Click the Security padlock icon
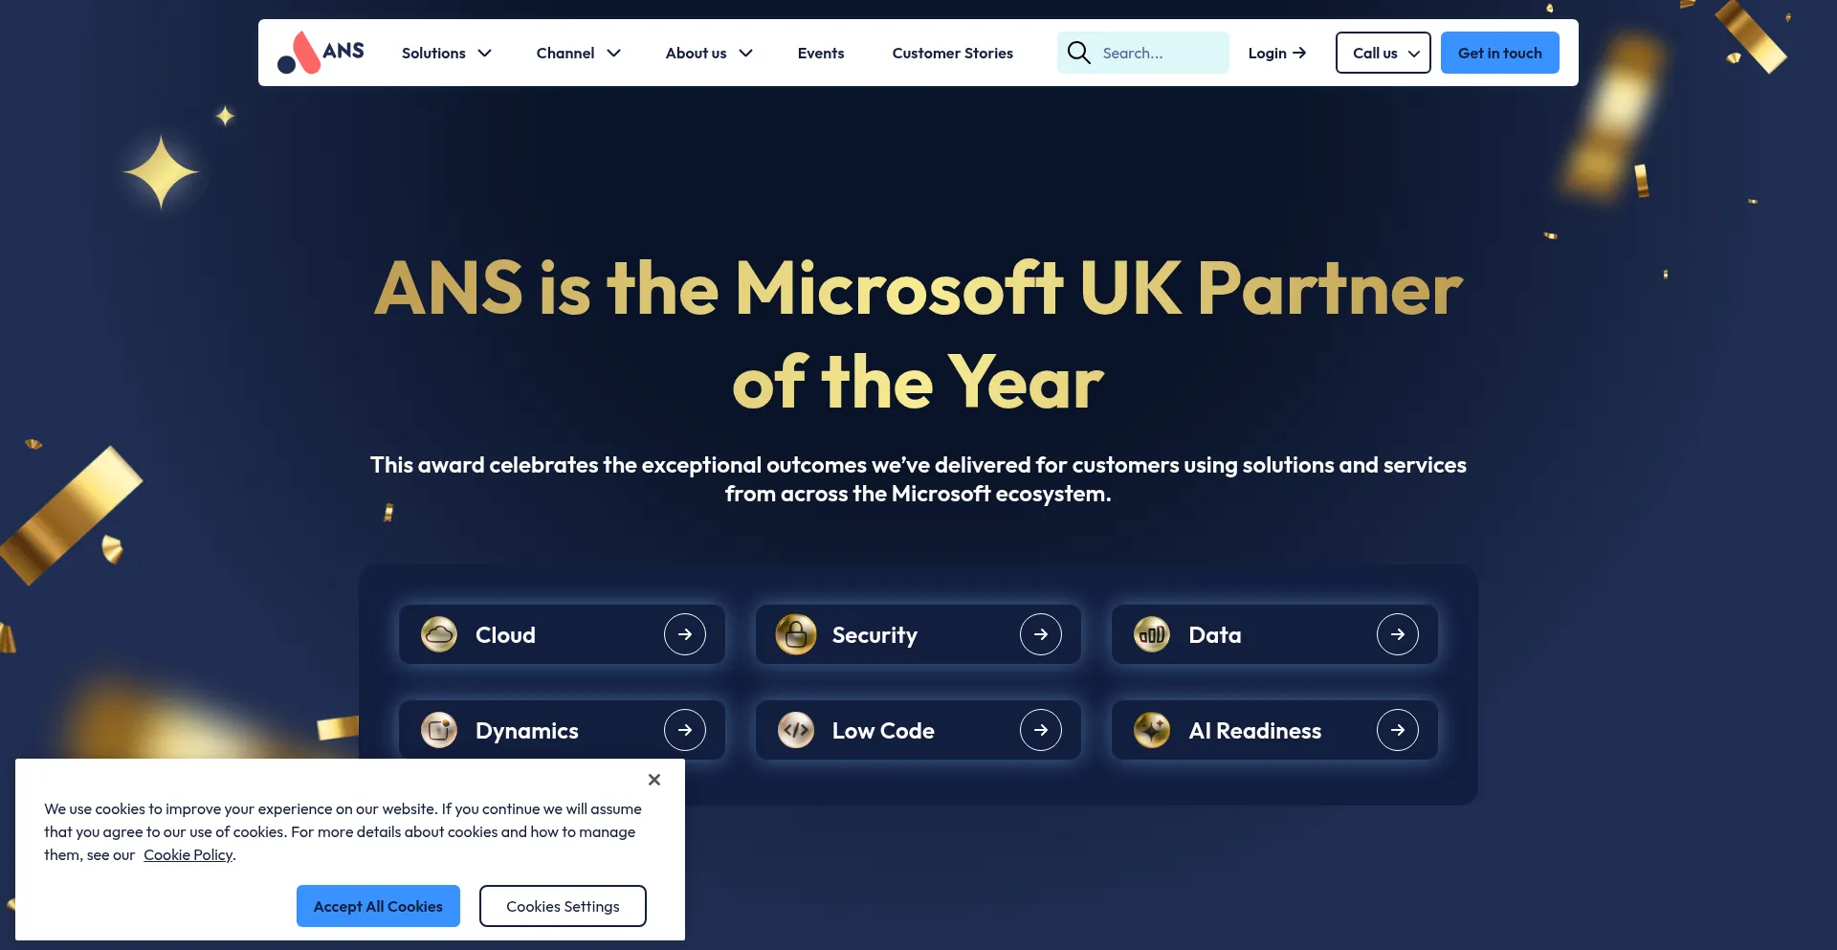 point(795,634)
